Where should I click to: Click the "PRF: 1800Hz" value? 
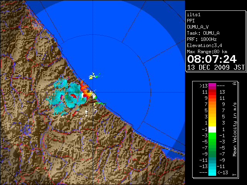click(x=202, y=39)
